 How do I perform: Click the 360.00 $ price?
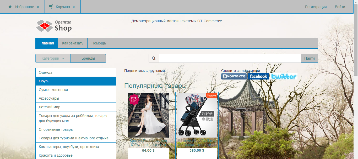pos(197,150)
